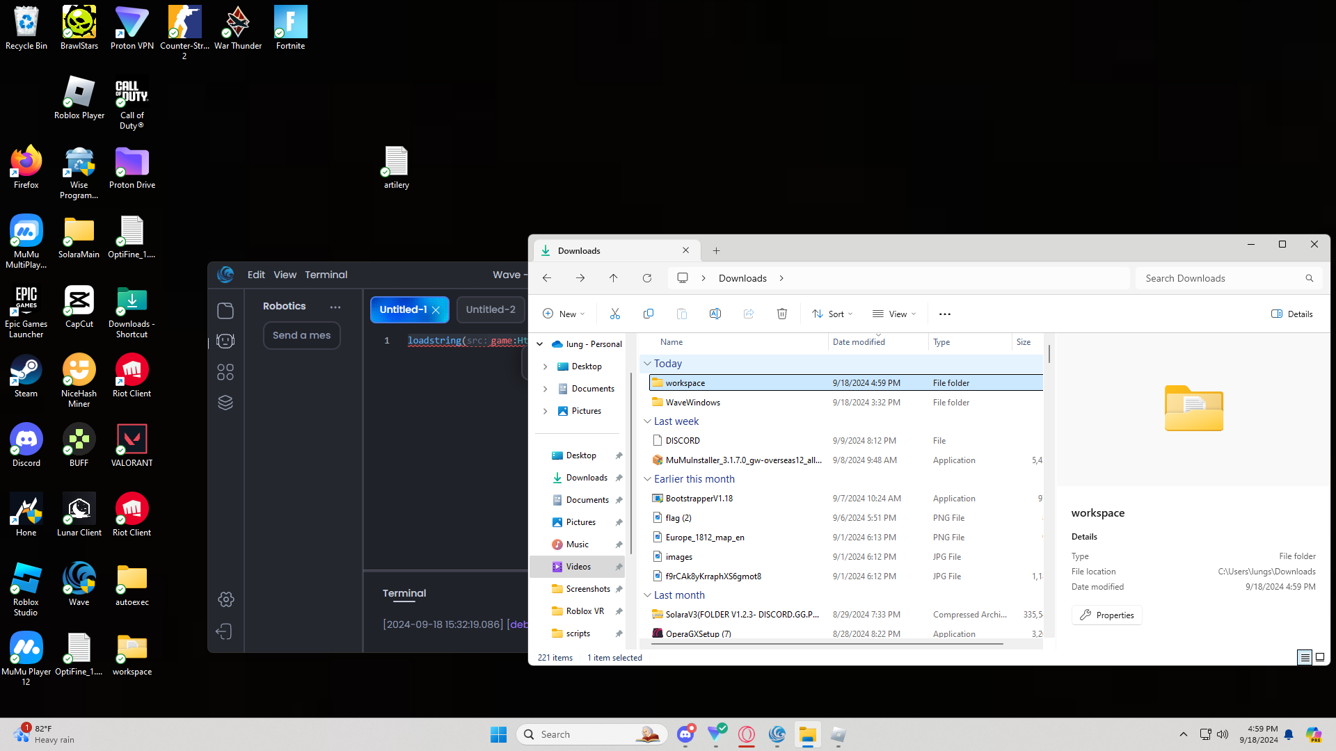The height and width of the screenshot is (751, 1336).
Task: Switch to the Untitled-2 tab
Action: [491, 309]
